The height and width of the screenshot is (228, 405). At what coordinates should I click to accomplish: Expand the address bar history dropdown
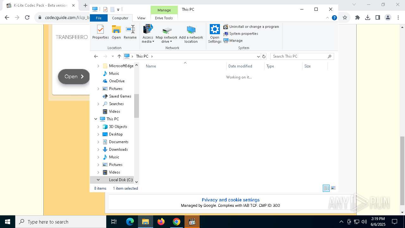click(259, 56)
